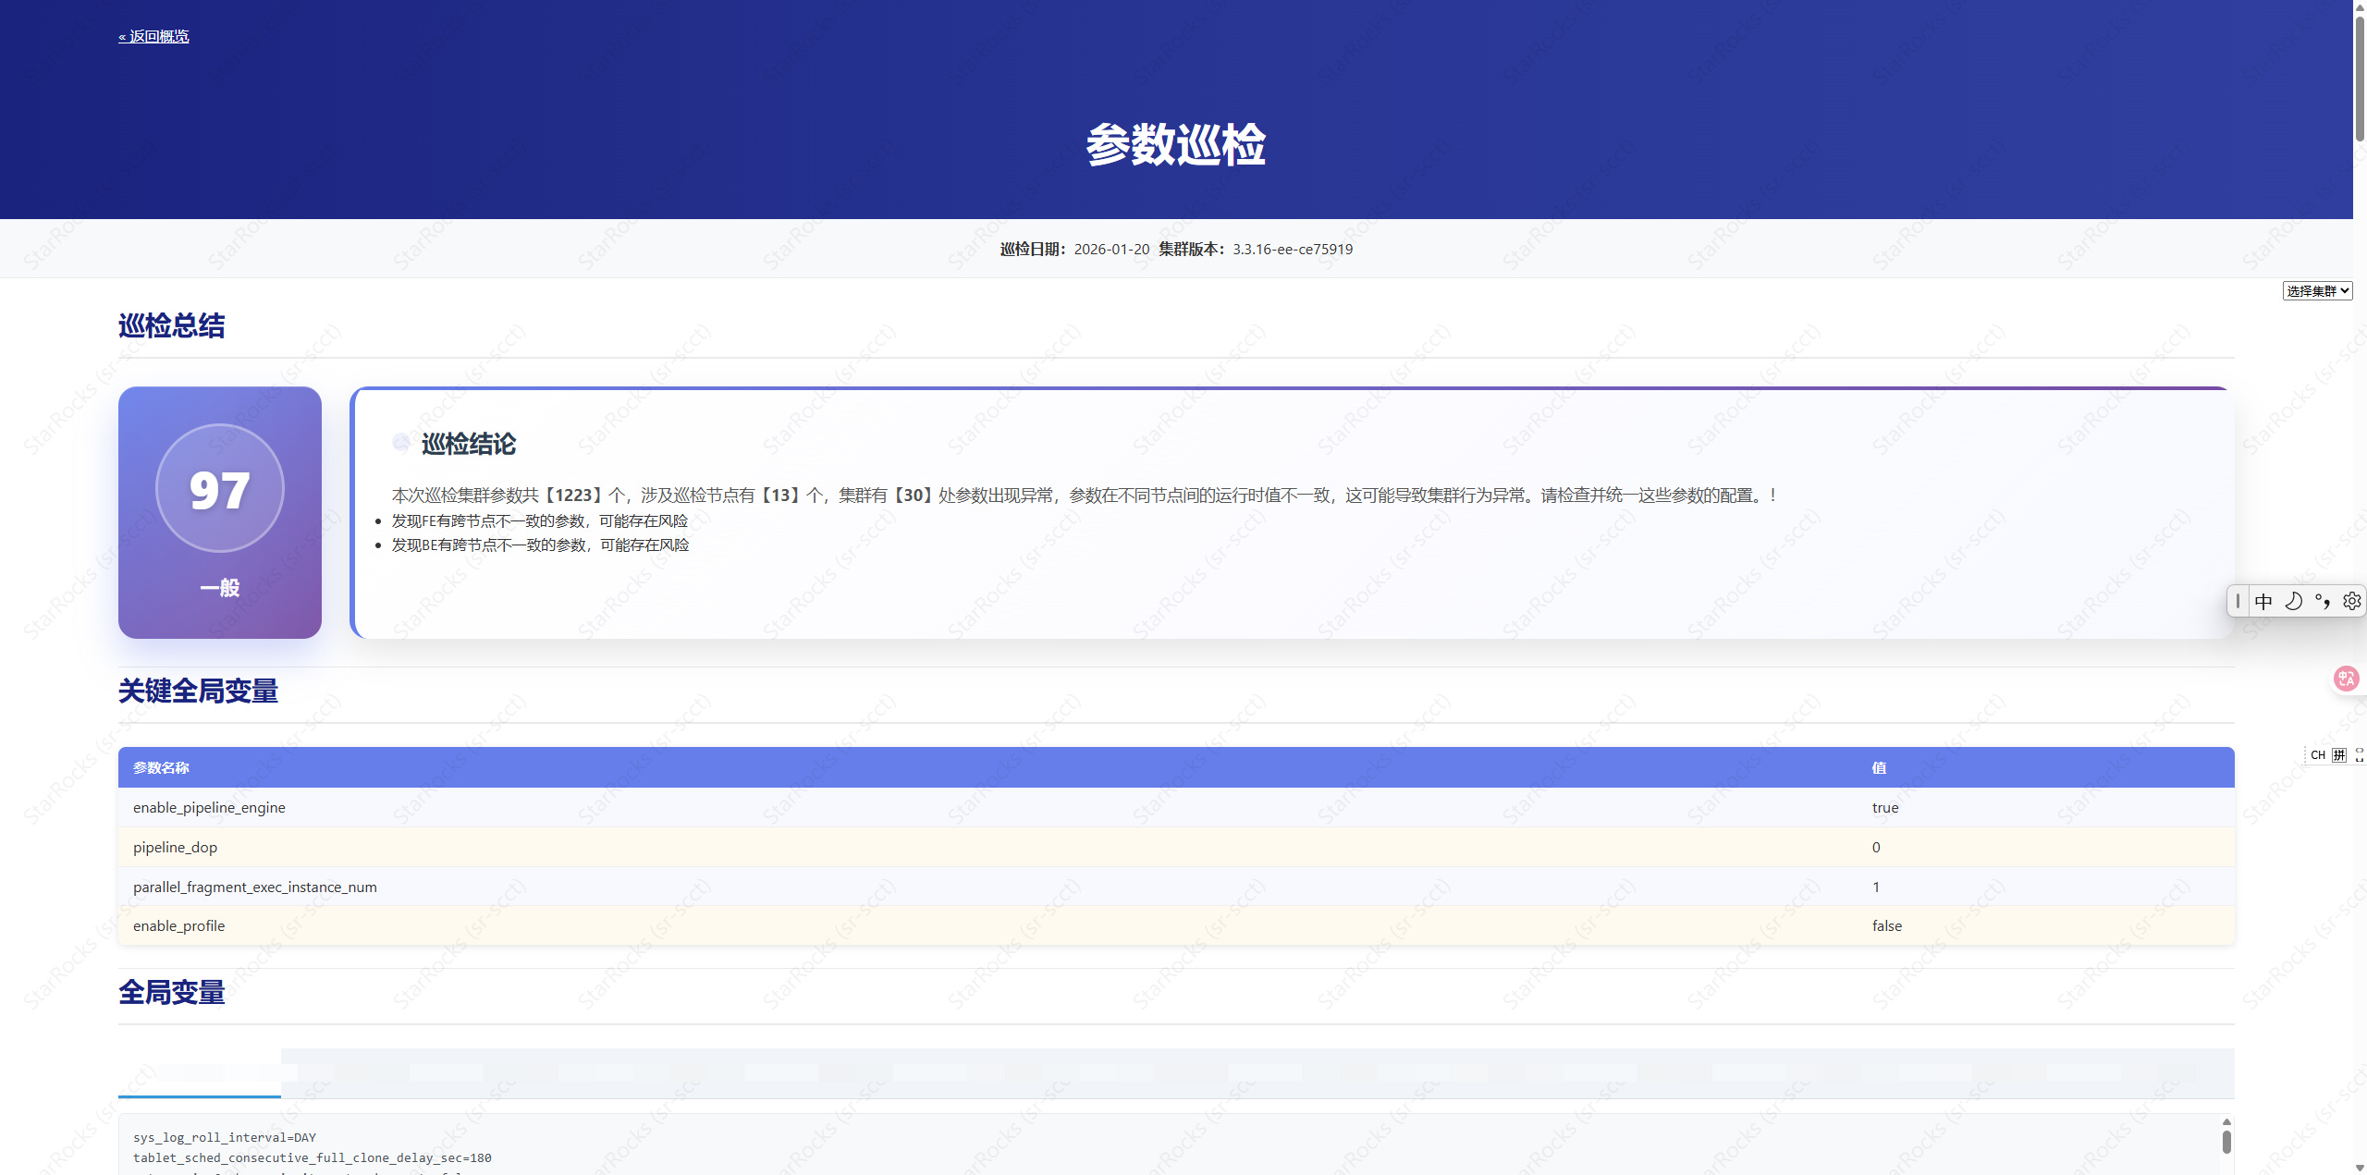
Task: Toggle the IME half-moon width icon
Action: [x=2293, y=602]
